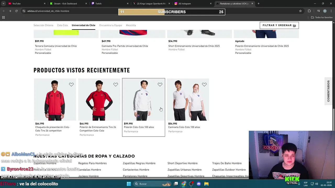Open Zapatillas Negras Hombre link

click(139, 163)
